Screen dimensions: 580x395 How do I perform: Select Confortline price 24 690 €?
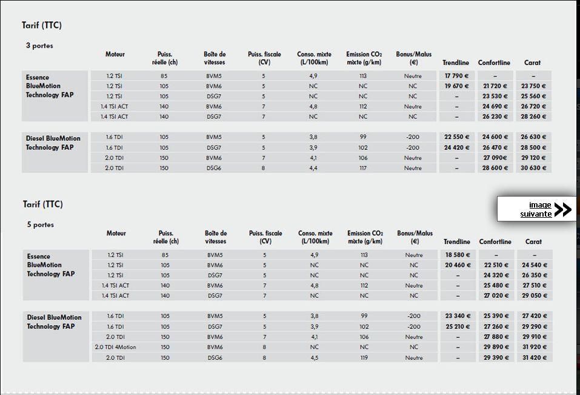coord(495,106)
